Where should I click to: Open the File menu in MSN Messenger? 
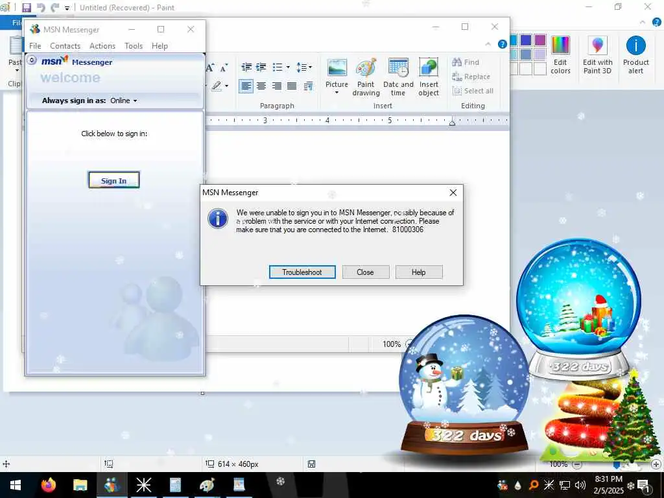pos(35,46)
